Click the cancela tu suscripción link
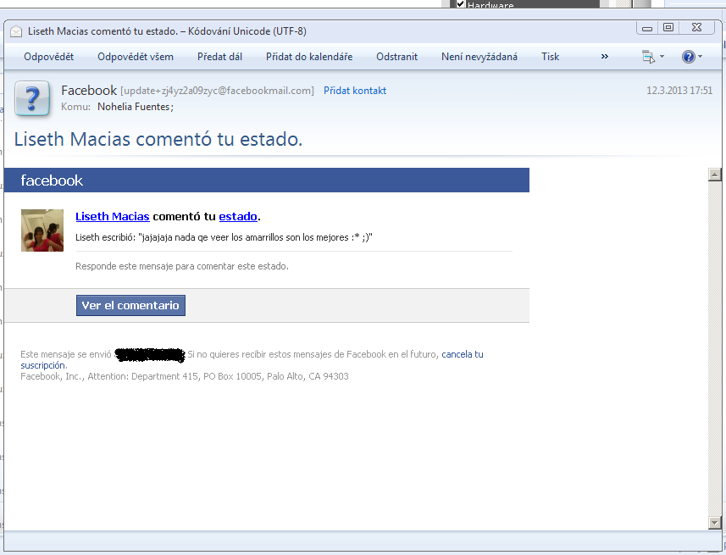The width and height of the screenshot is (726, 555). pyautogui.click(x=462, y=354)
